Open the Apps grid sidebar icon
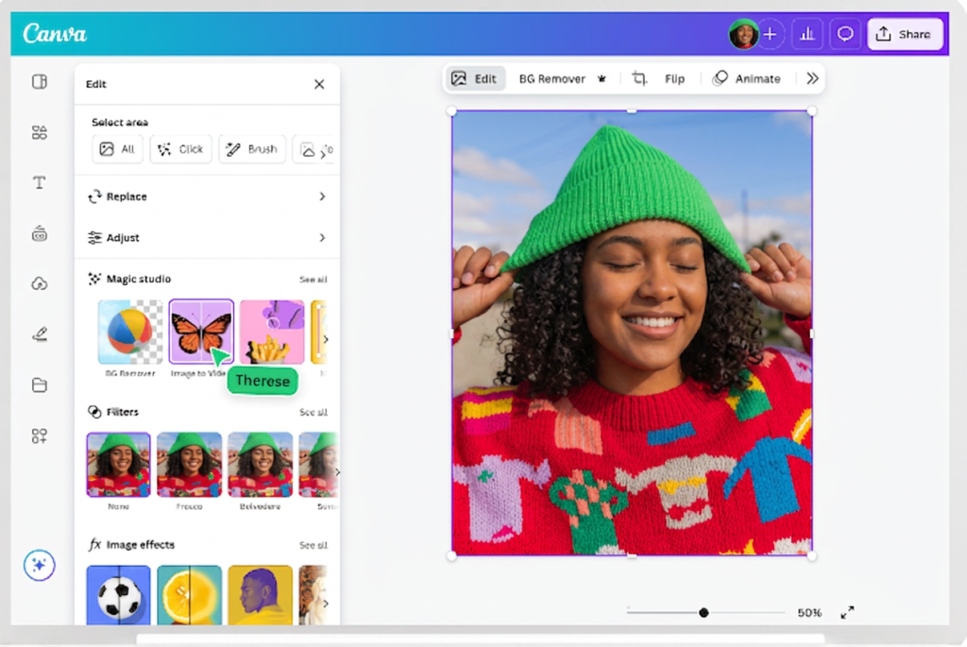Screen dimensions: 967x647 coord(40,435)
